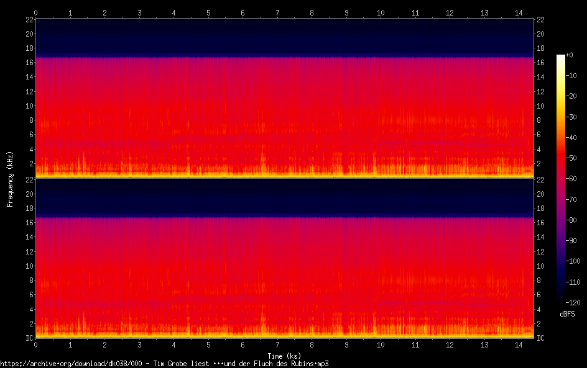Viewport: 587px width, 368px height.
Task: Click lower channel left-axis "16" kHz label
Action: [30, 222]
